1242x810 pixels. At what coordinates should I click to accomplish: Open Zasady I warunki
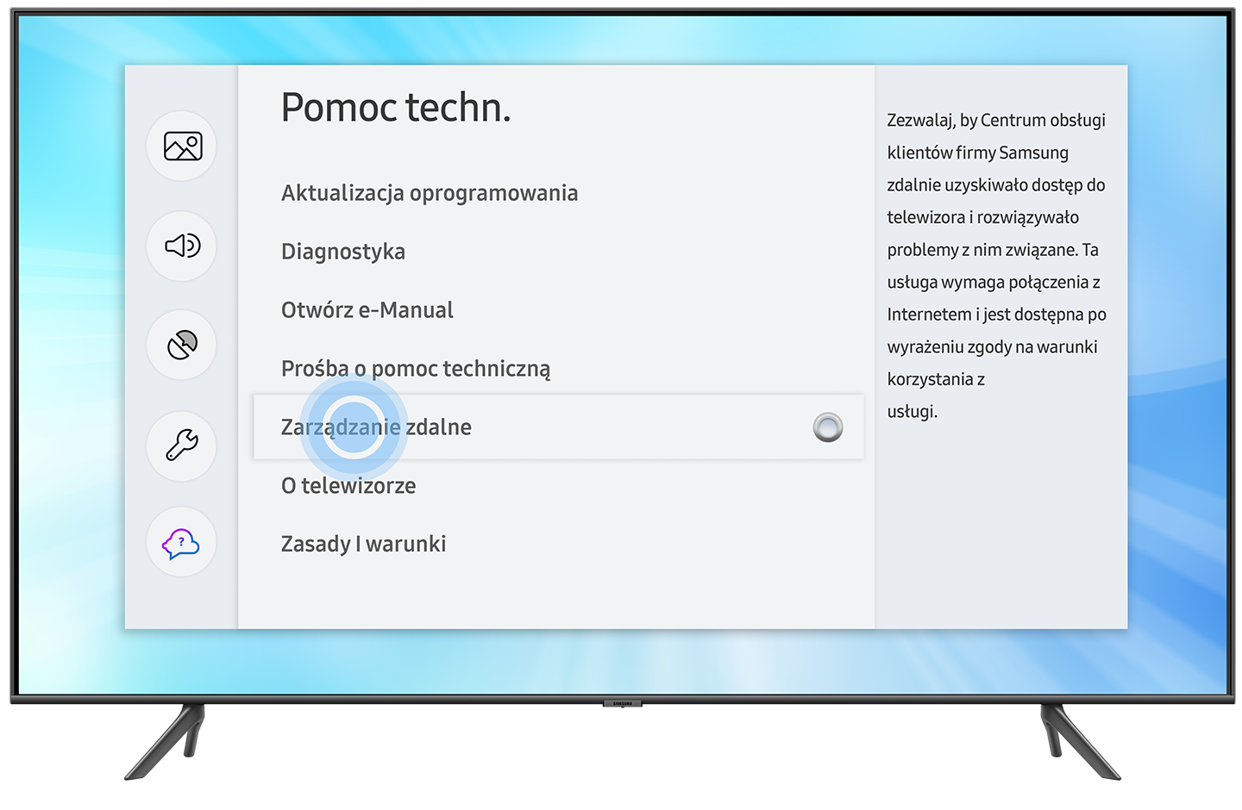(x=363, y=544)
